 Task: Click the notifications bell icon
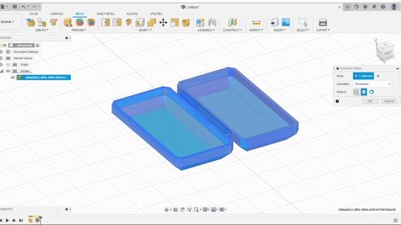point(374,7)
